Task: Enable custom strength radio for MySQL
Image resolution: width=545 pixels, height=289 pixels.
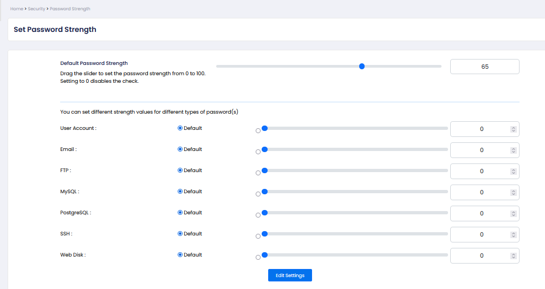Action: [x=258, y=194]
